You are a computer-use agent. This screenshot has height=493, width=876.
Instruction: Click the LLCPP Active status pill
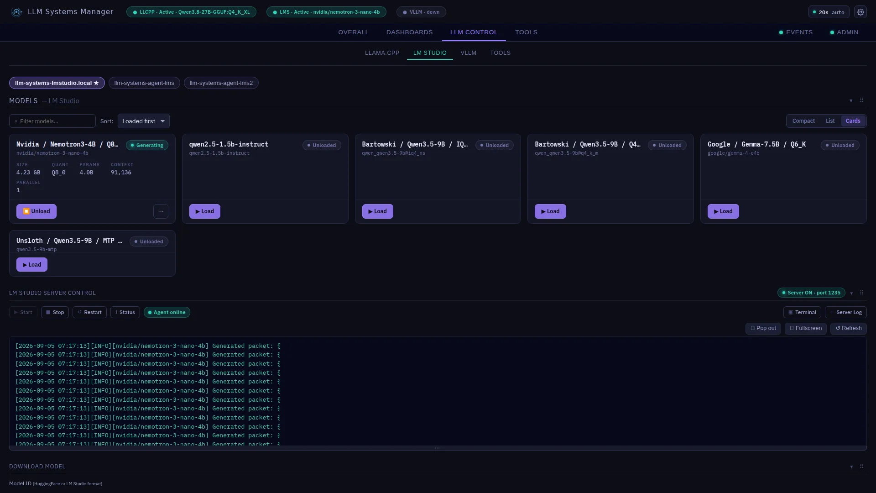[191, 12]
